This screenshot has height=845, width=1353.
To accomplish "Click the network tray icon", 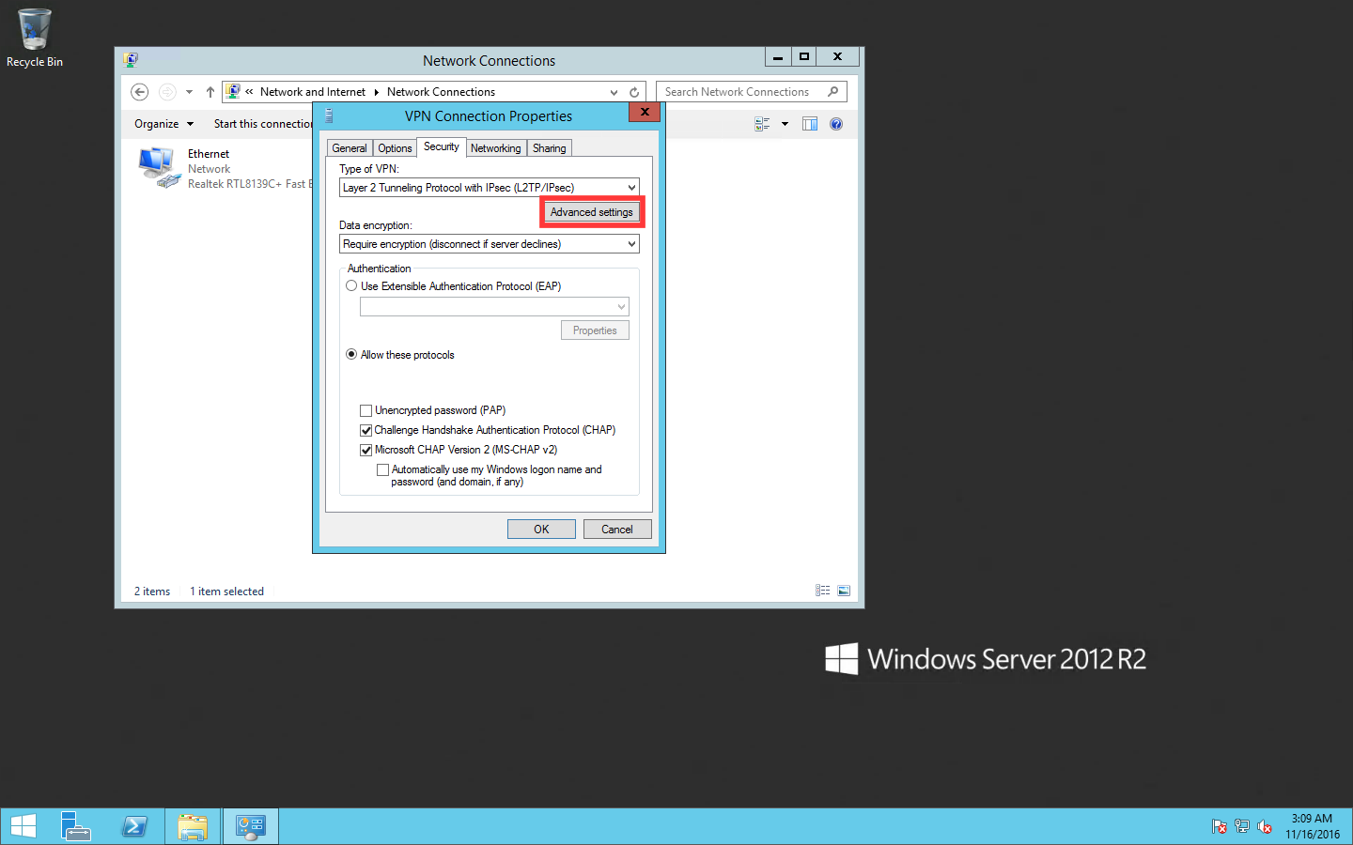I will 1242,827.
